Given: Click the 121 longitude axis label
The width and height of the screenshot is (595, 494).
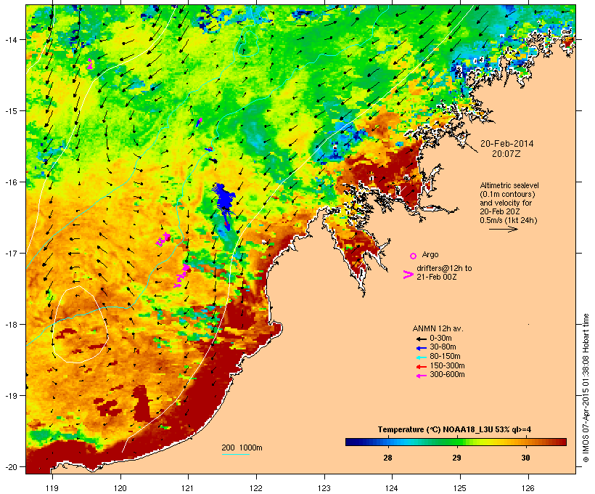Looking at the screenshot, I should pyautogui.click(x=188, y=488).
